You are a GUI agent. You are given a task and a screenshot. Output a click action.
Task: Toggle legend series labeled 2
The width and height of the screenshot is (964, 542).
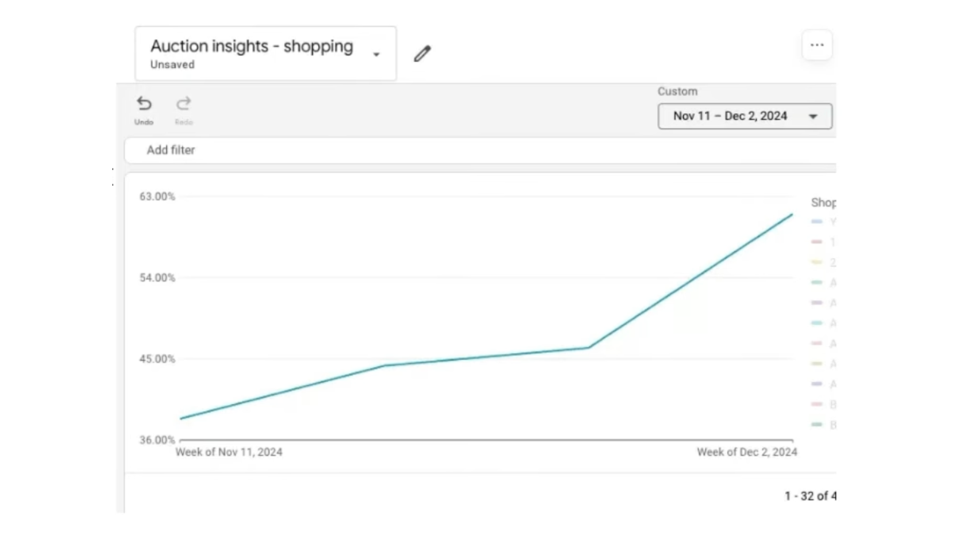click(832, 262)
